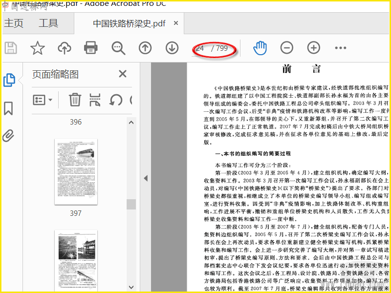The width and height of the screenshot is (391, 293).
Task: Click the 前言 heading in the document
Action: [x=302, y=69]
